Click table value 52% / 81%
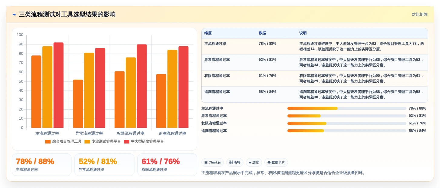Viewport: 440px width, 188px height. [268, 60]
